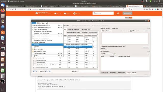Click the open database icon in Fichier menu
This screenshot has width=163, height=92.
(33, 27)
